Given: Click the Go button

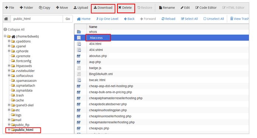Looking at the screenshot, I should coord(68,19).
